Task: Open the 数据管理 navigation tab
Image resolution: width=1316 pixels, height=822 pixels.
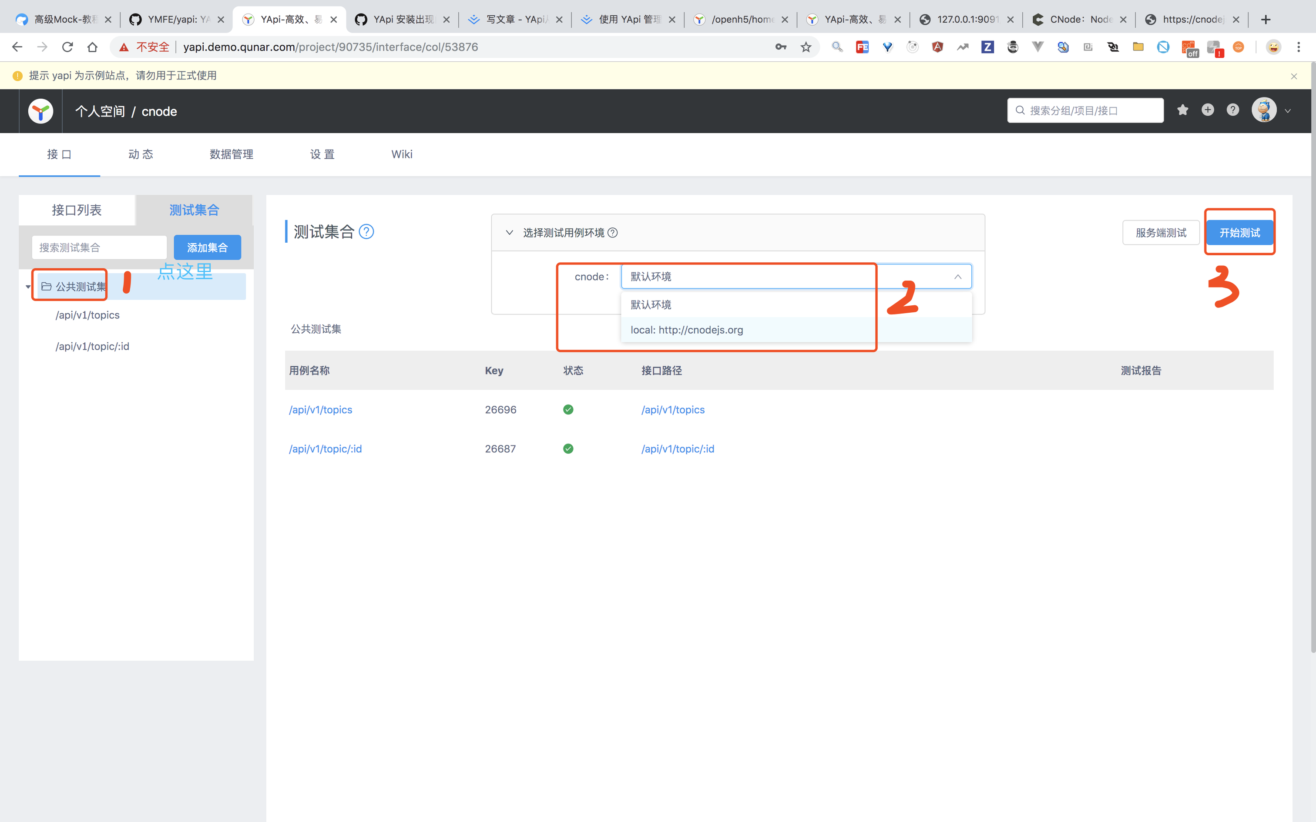Action: coord(232,154)
